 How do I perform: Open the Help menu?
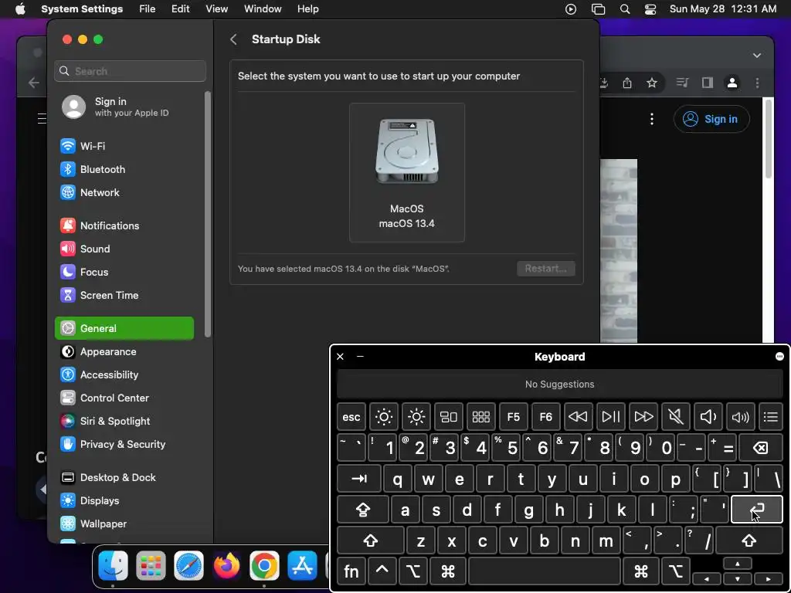[307, 9]
